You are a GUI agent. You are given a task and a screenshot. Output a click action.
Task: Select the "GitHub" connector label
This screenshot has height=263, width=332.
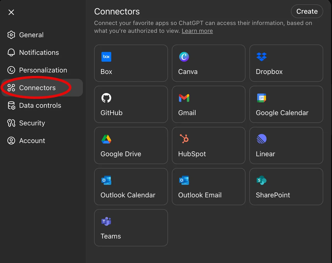pyautogui.click(x=111, y=113)
